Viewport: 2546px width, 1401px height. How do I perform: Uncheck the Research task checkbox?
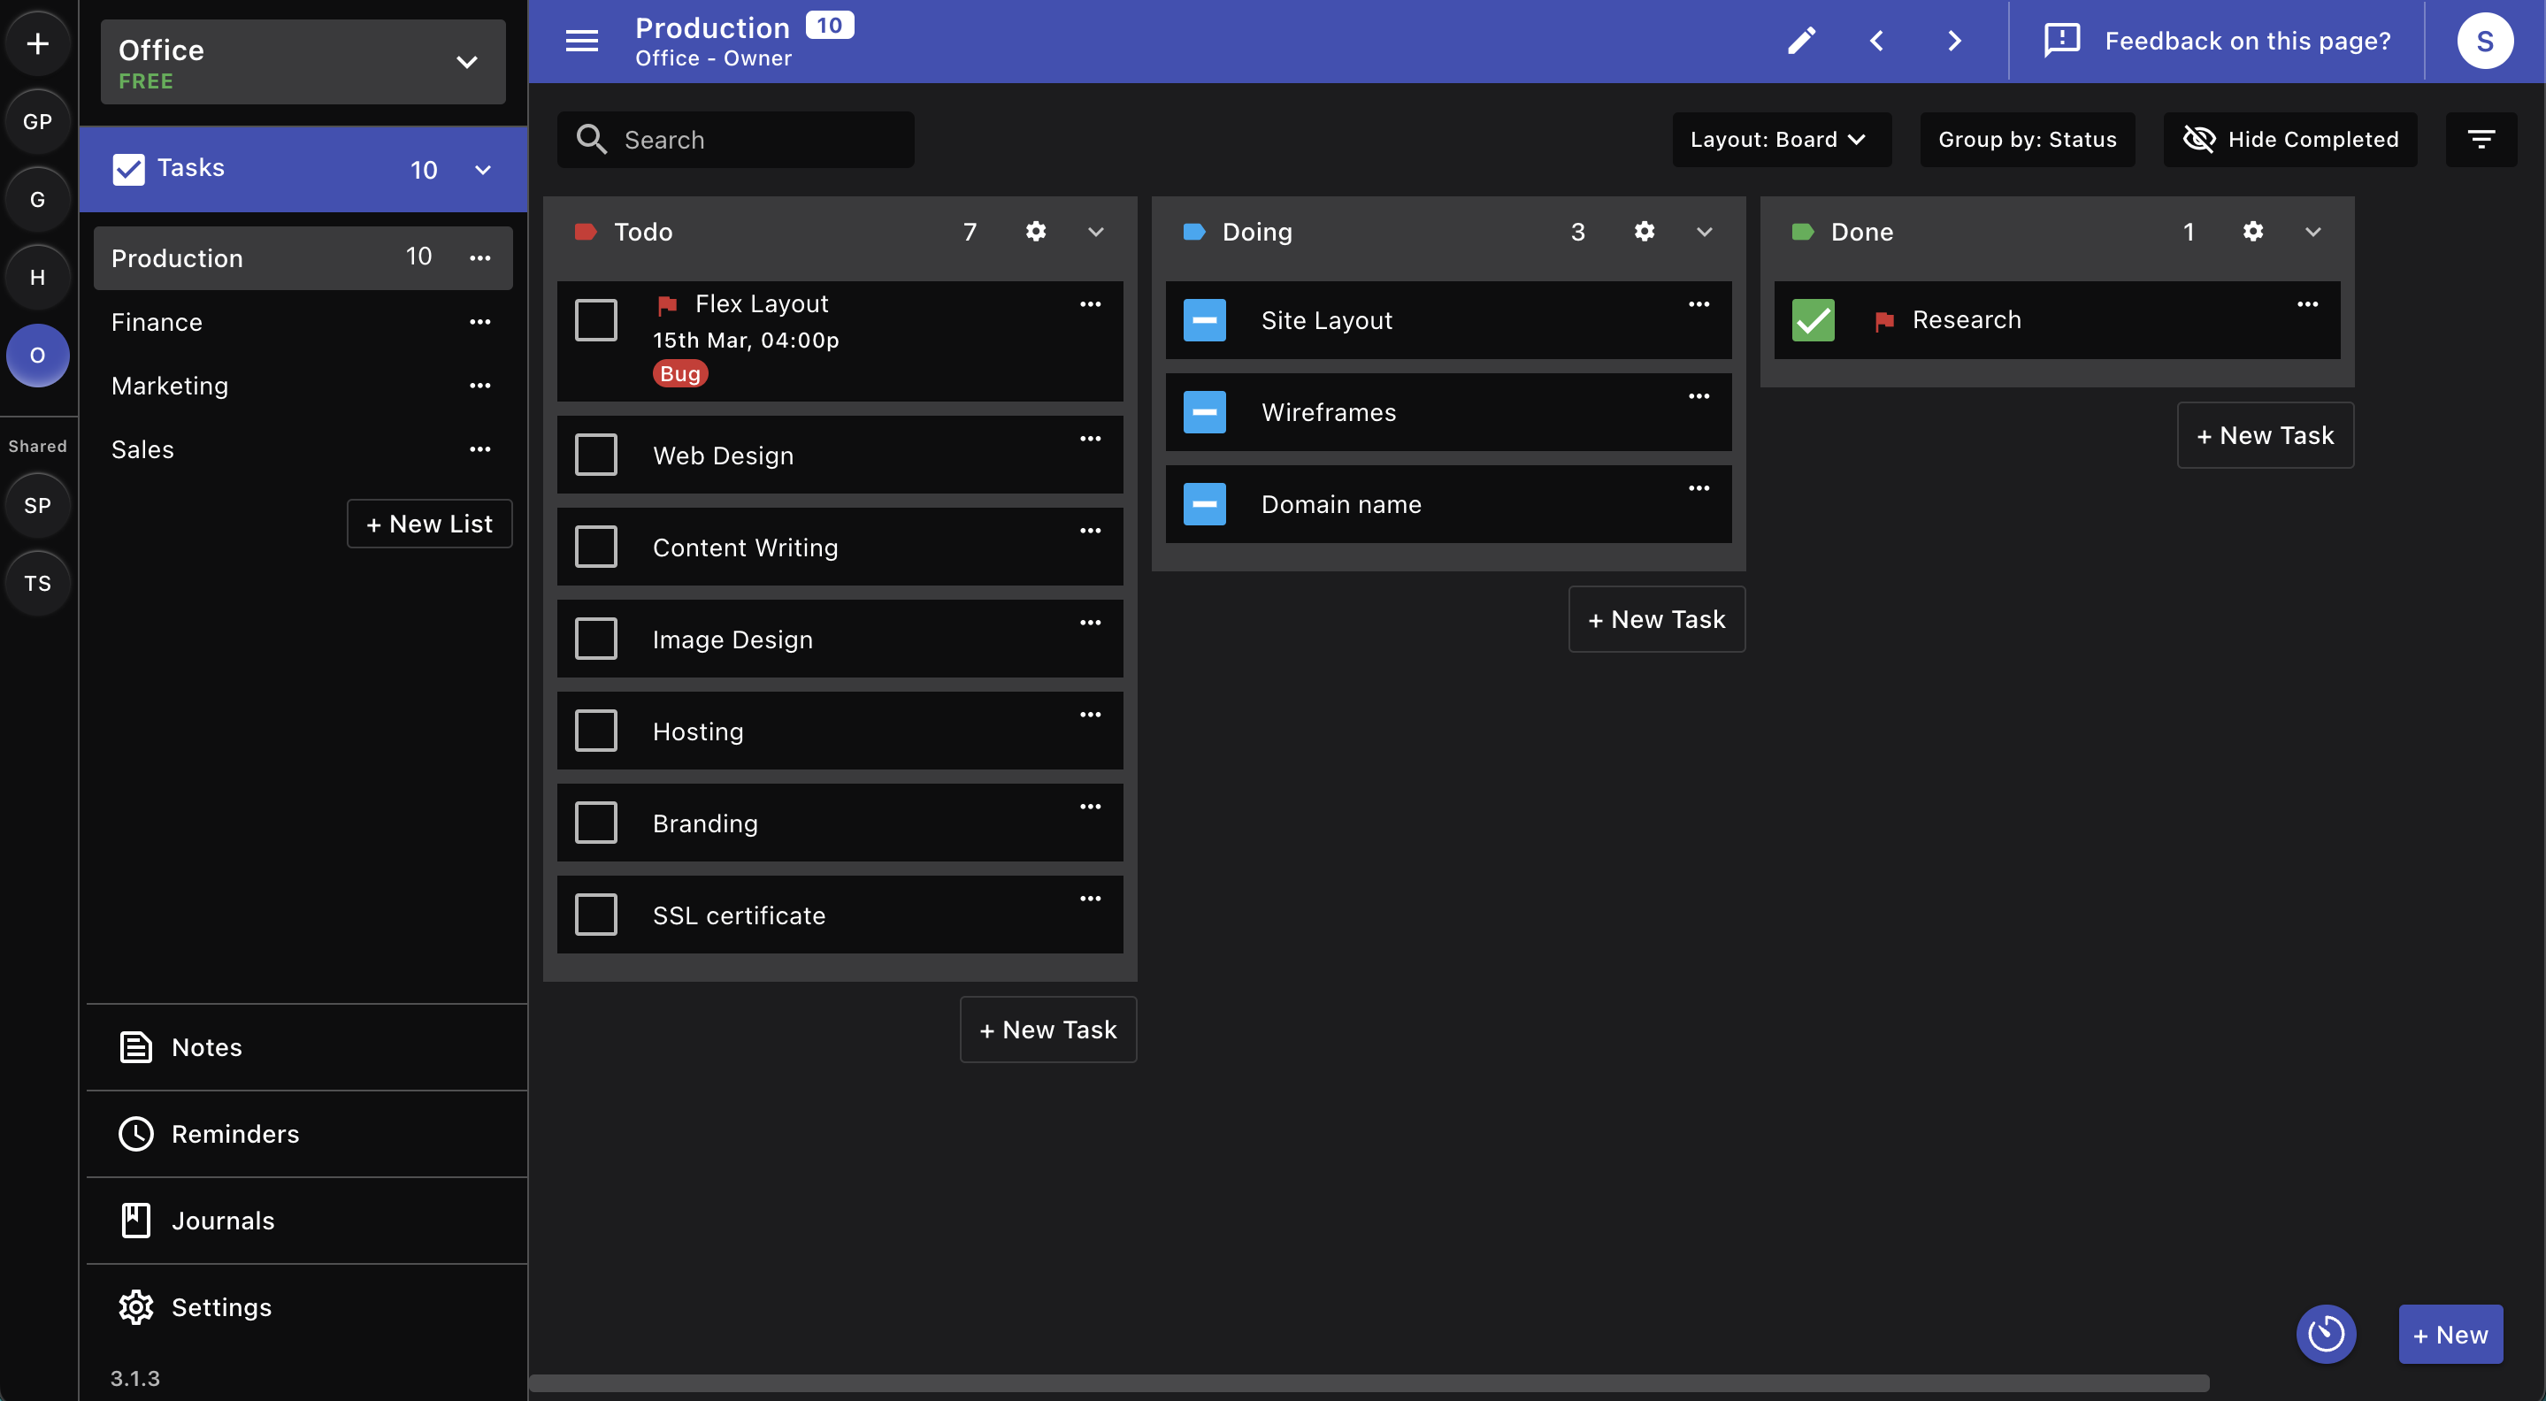tap(1814, 320)
